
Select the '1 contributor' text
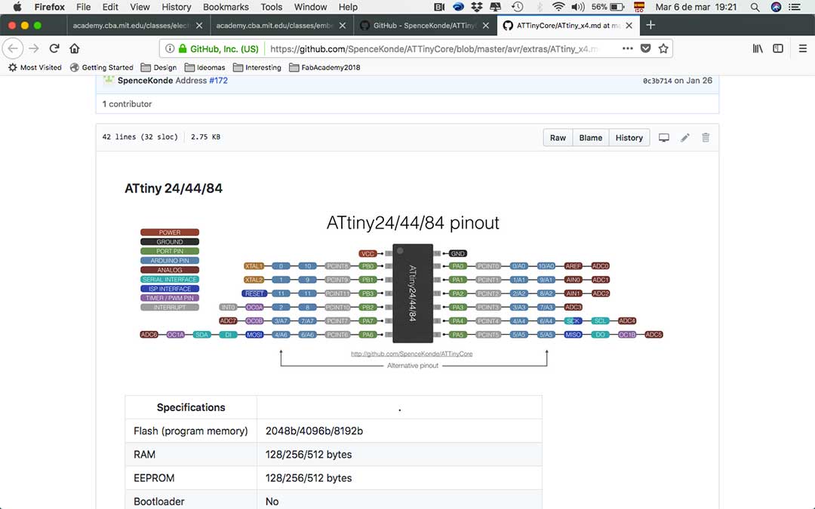[127, 104]
